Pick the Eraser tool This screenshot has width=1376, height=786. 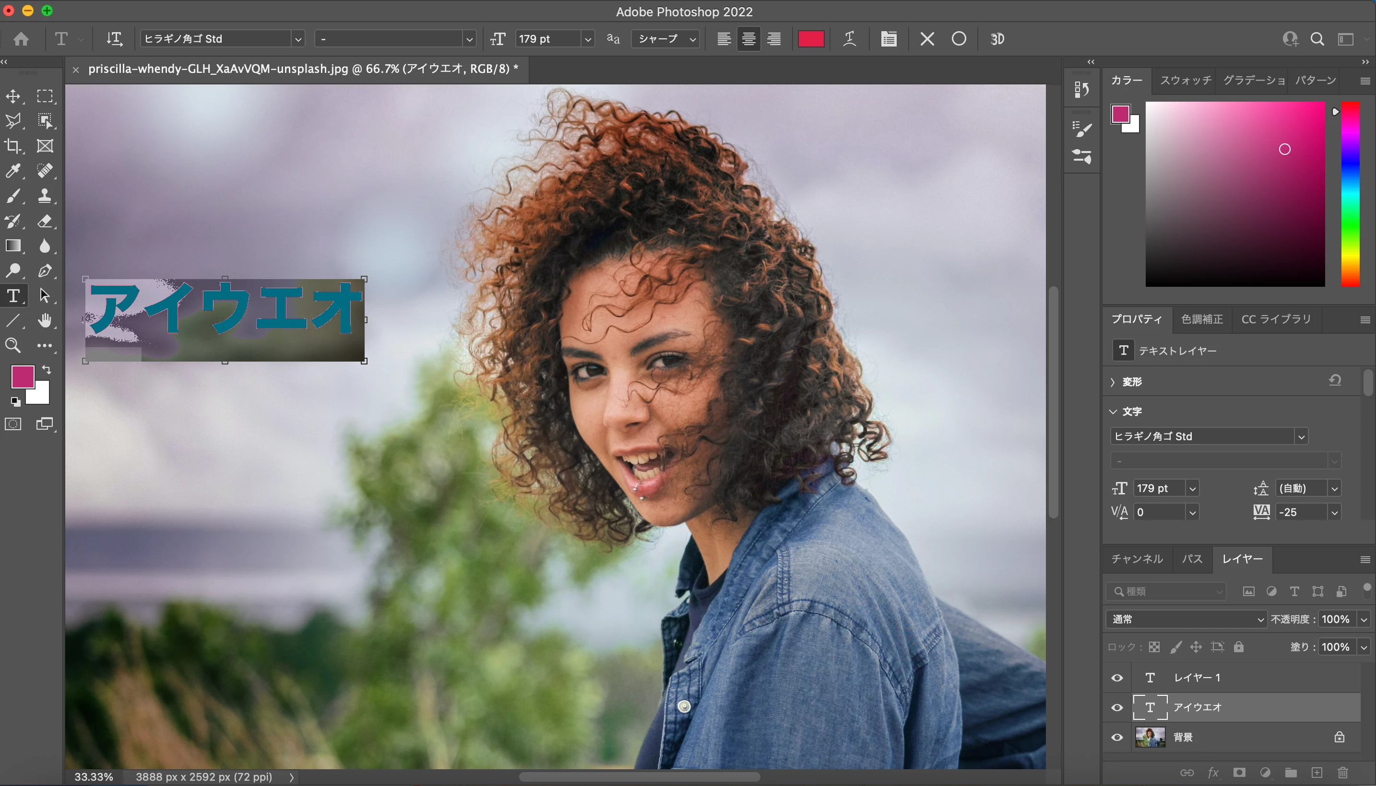45,221
